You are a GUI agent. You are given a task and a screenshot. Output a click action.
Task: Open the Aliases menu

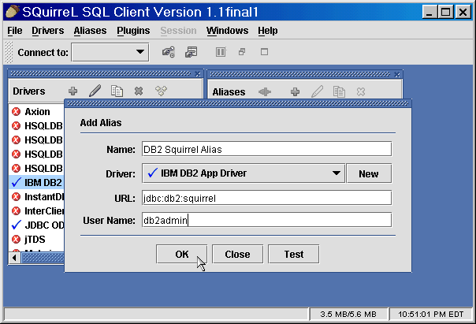point(90,31)
